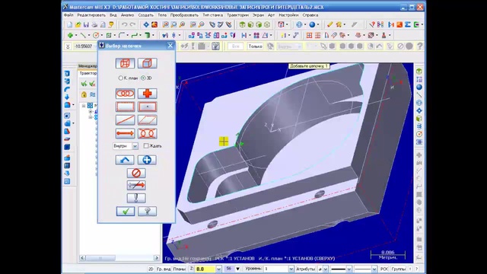The image size is (487, 274).
Task: Click the Группы status bar button
Action: (x=399, y=269)
